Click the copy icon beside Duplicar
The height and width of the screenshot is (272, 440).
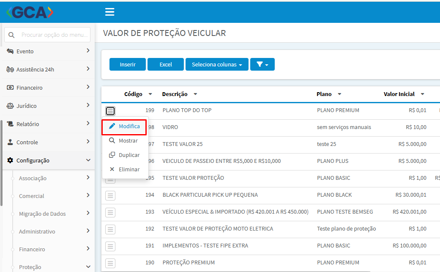[x=112, y=155]
